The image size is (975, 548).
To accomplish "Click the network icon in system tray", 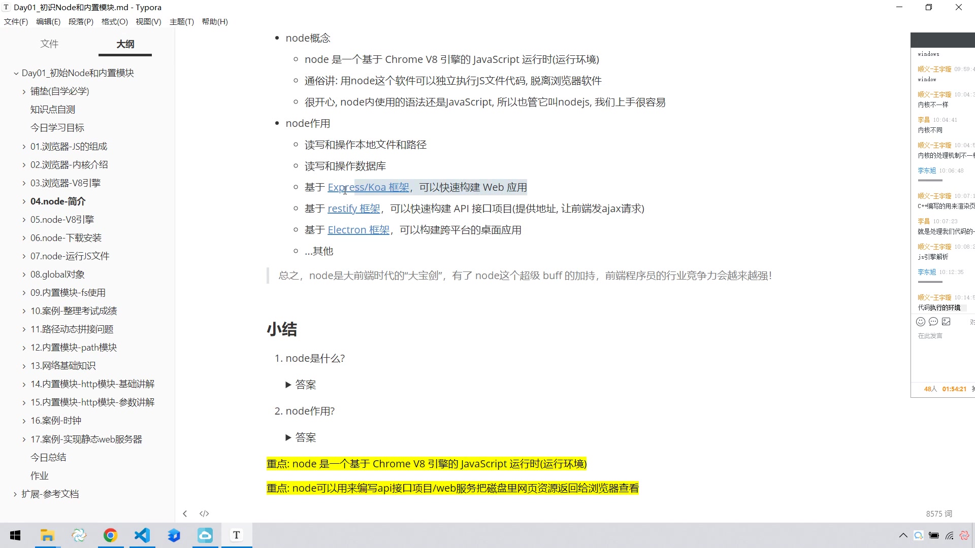I will click(950, 535).
